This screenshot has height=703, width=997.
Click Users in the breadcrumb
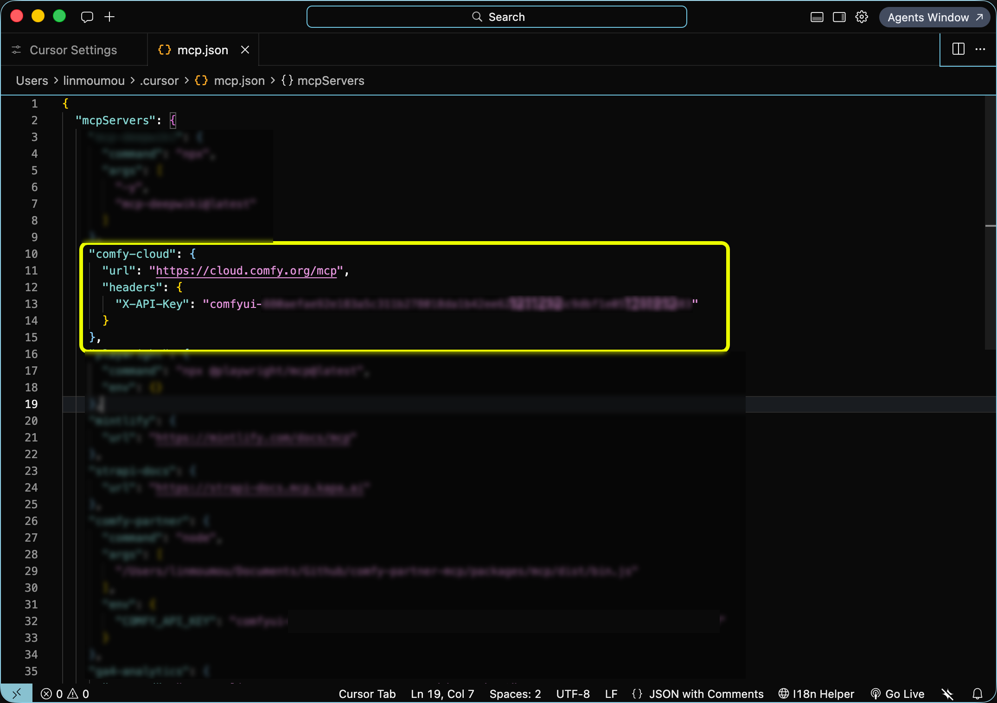coord(32,81)
